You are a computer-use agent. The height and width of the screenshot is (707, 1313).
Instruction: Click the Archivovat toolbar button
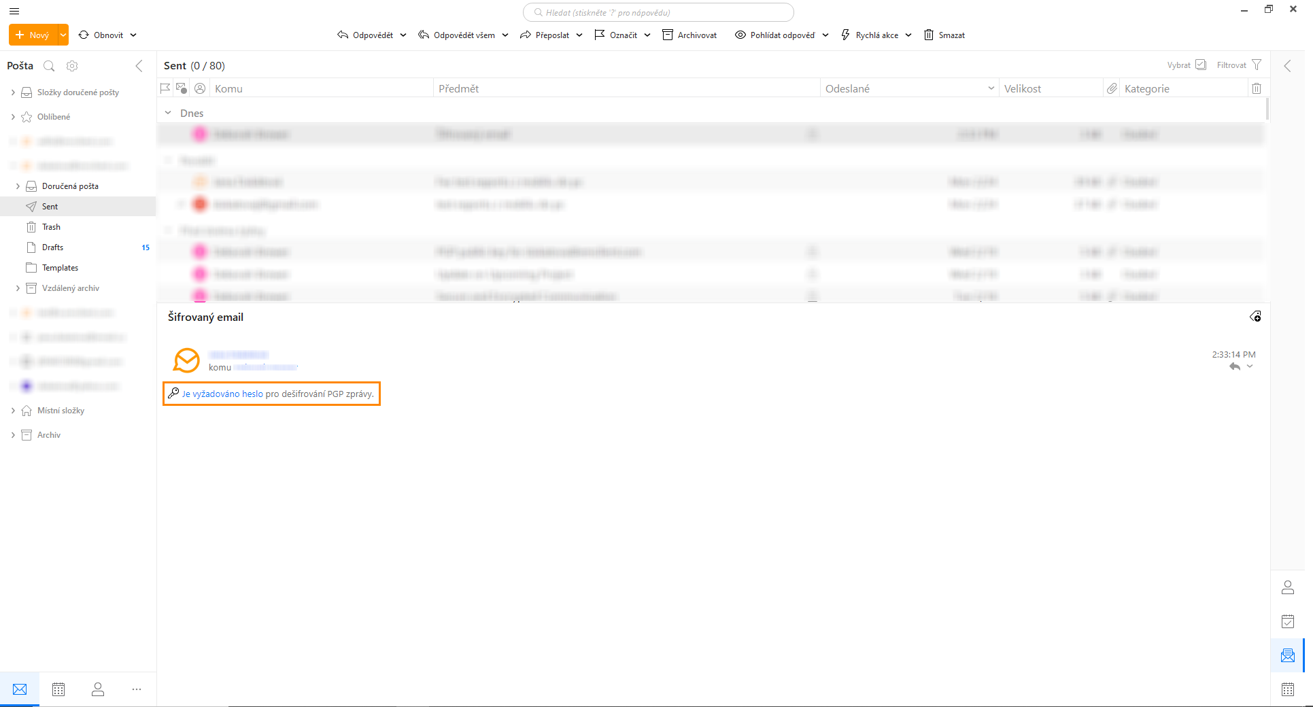click(x=689, y=35)
